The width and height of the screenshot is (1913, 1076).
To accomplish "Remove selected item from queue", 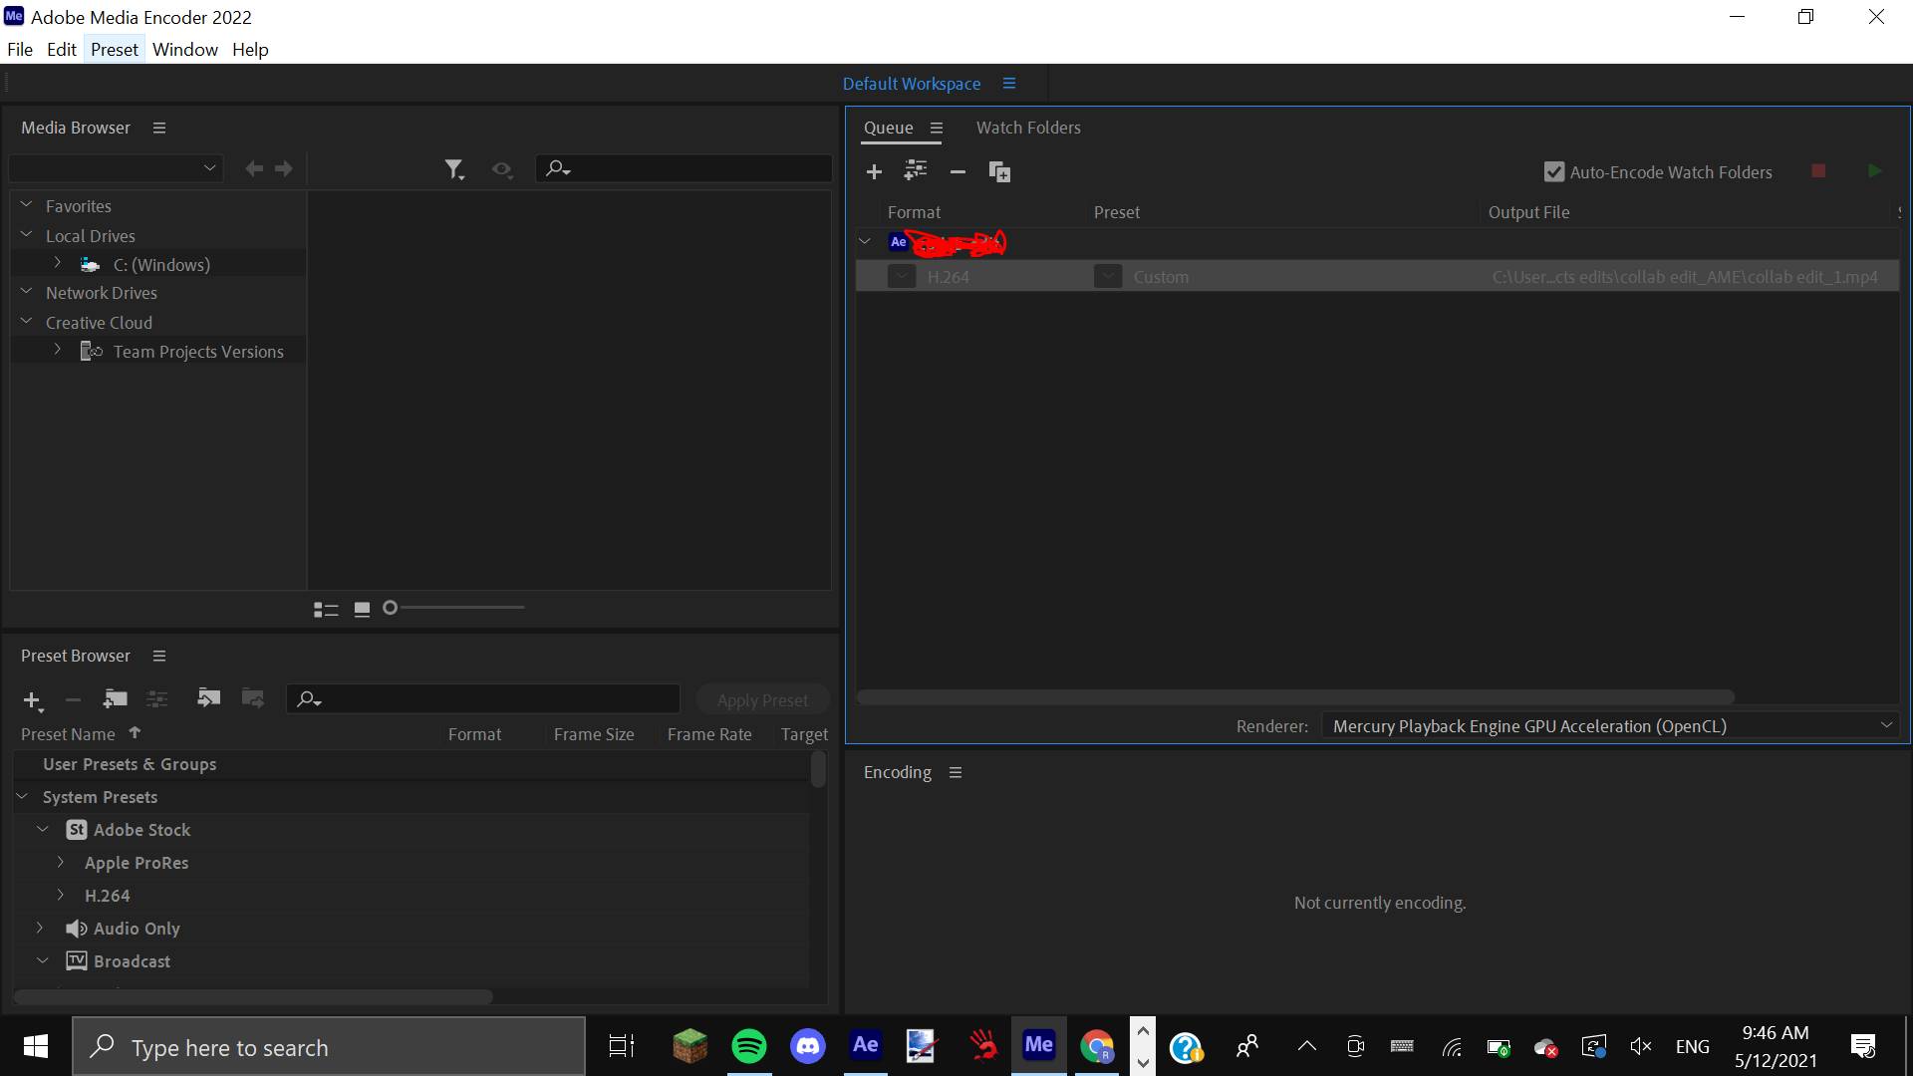I will [x=957, y=171].
